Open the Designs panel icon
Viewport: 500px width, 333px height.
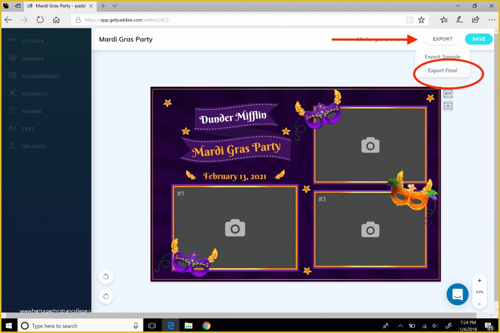12,58
